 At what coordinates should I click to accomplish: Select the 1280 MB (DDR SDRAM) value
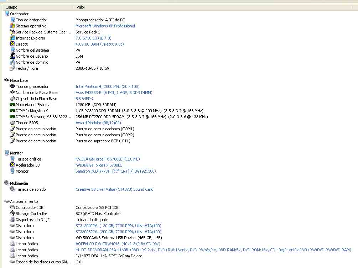tap(96, 105)
